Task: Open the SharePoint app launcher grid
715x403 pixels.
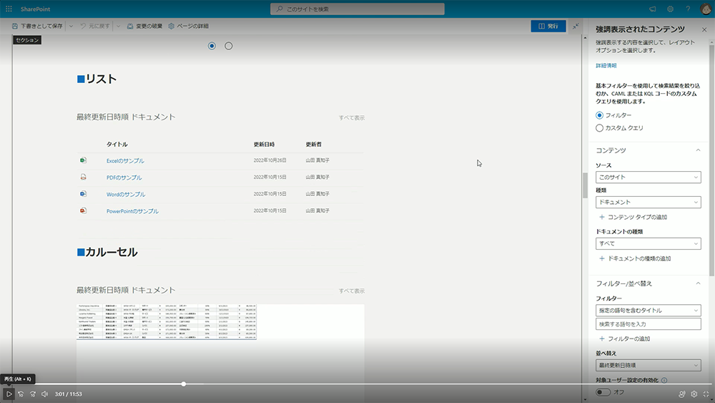Action: (9, 9)
